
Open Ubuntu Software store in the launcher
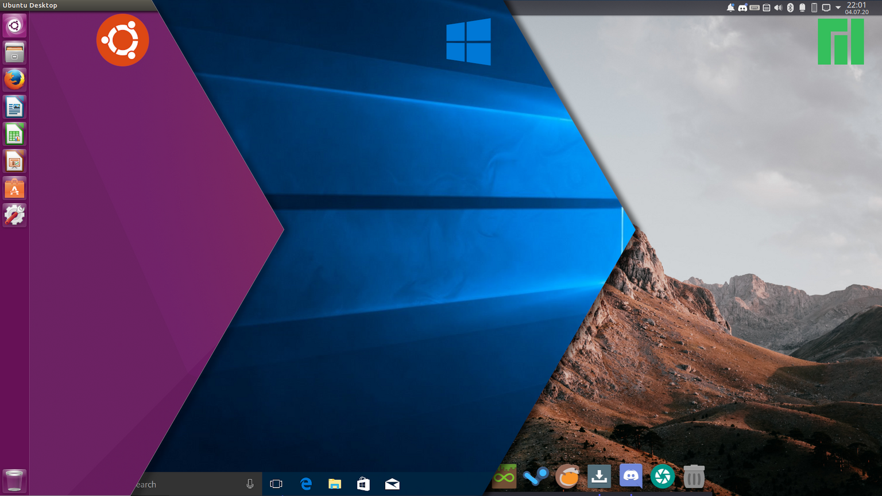tap(14, 188)
